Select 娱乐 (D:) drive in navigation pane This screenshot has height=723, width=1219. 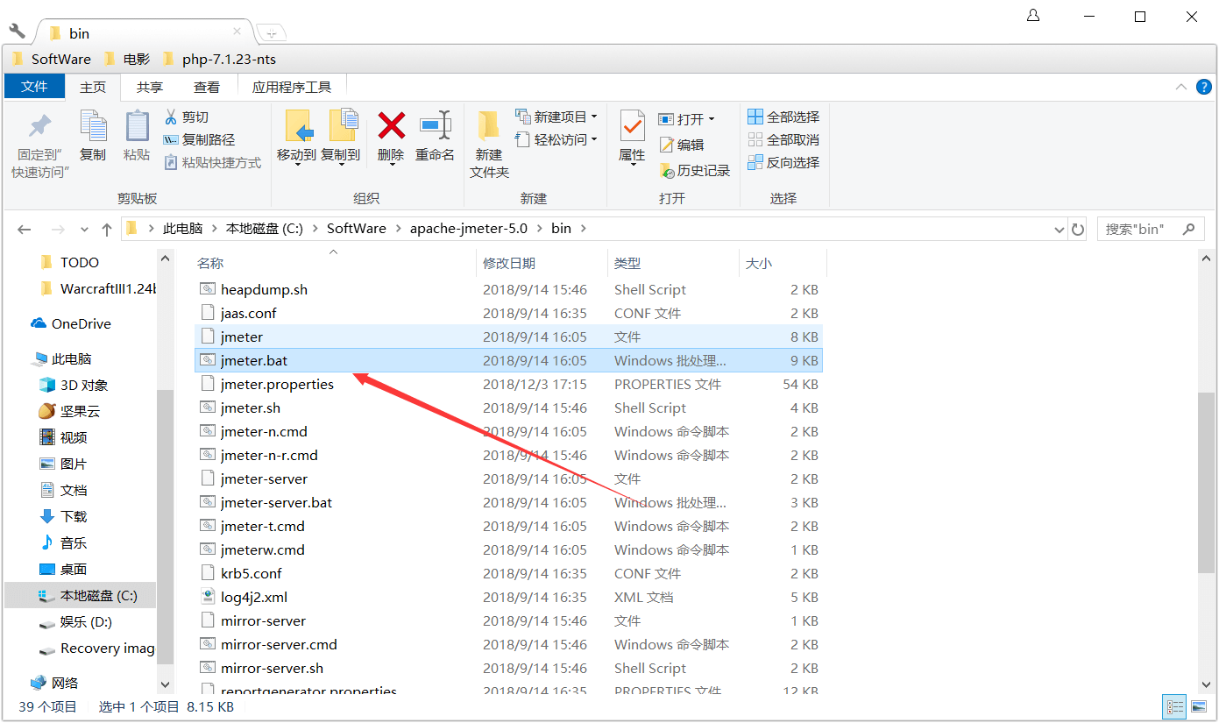pyautogui.click(x=75, y=621)
